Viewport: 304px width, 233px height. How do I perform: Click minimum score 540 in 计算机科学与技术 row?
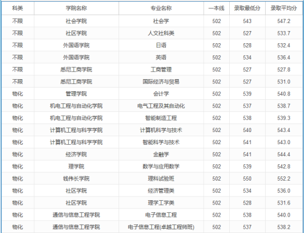point(247,130)
